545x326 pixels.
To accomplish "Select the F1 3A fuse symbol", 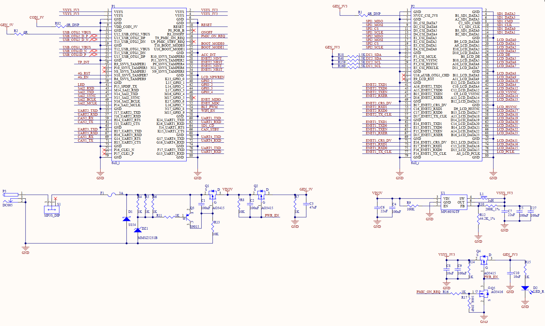I will [x=111, y=195].
